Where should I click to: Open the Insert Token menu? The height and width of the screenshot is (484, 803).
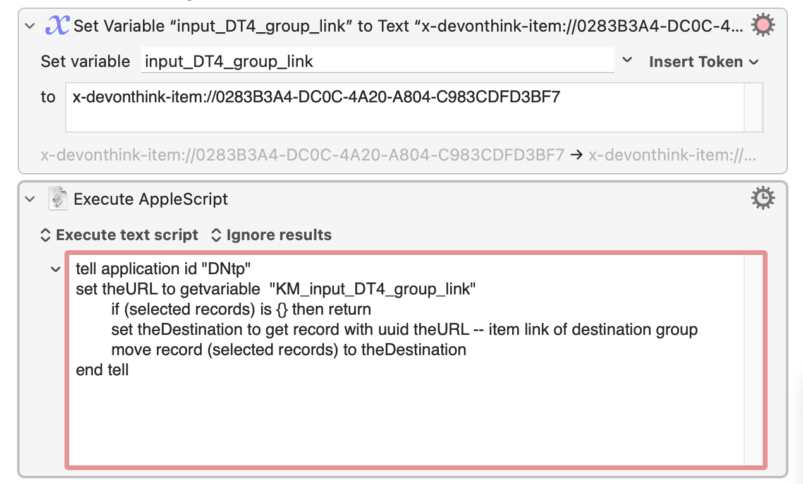pyautogui.click(x=703, y=62)
